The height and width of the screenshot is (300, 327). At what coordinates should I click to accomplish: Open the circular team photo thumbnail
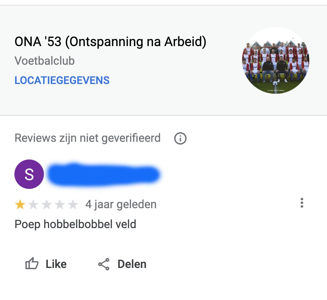(x=276, y=60)
